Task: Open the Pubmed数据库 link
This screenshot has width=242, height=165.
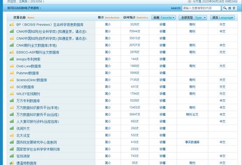Action: click(28, 73)
